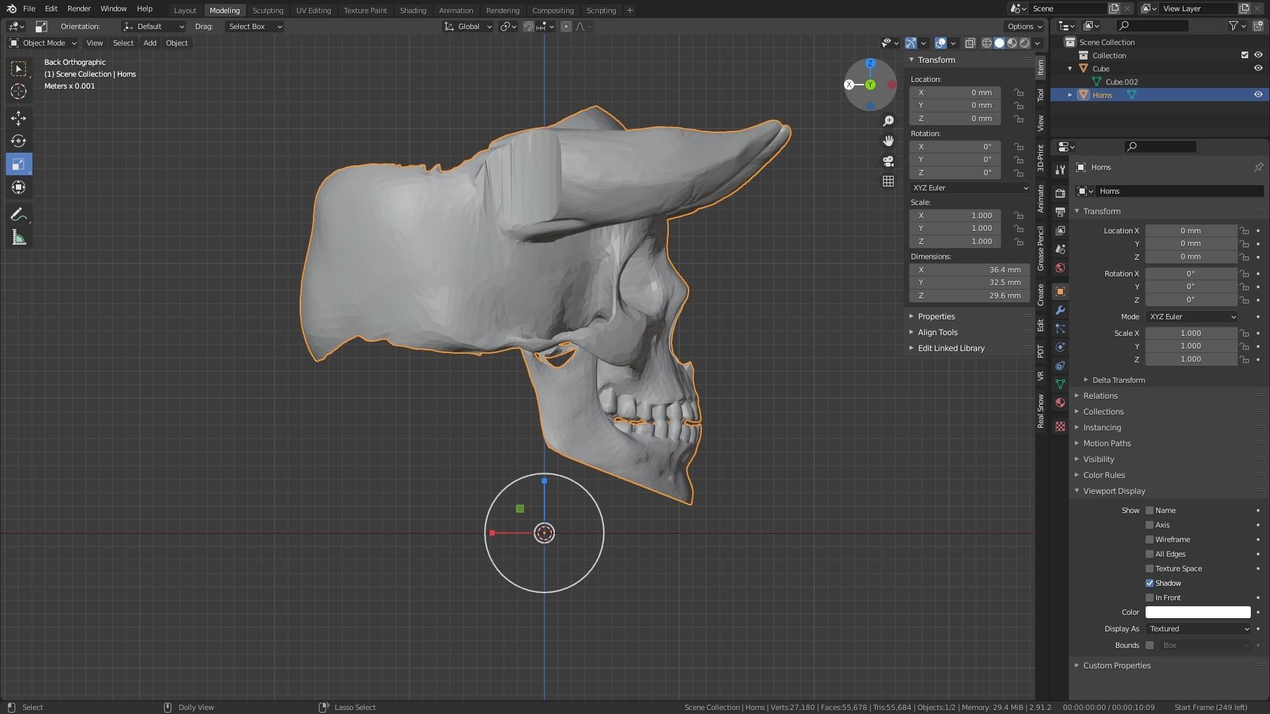Select the Scale tool
Viewport: 1270px width, 714px height.
tap(19, 165)
